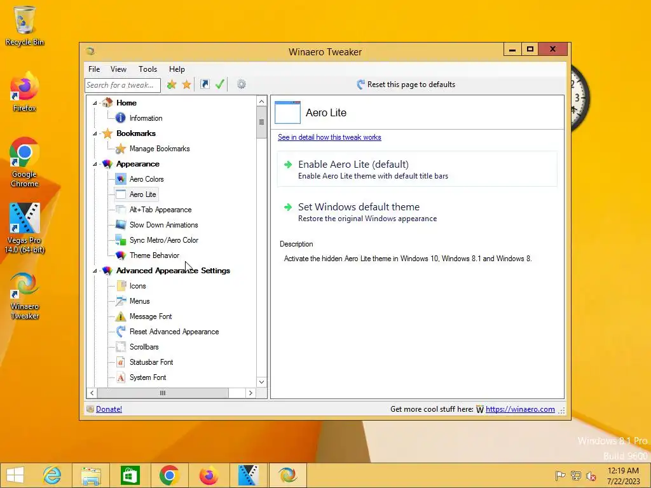Click the Action Center flag tray icon
Viewport: 651px width, 488px height.
(560, 476)
